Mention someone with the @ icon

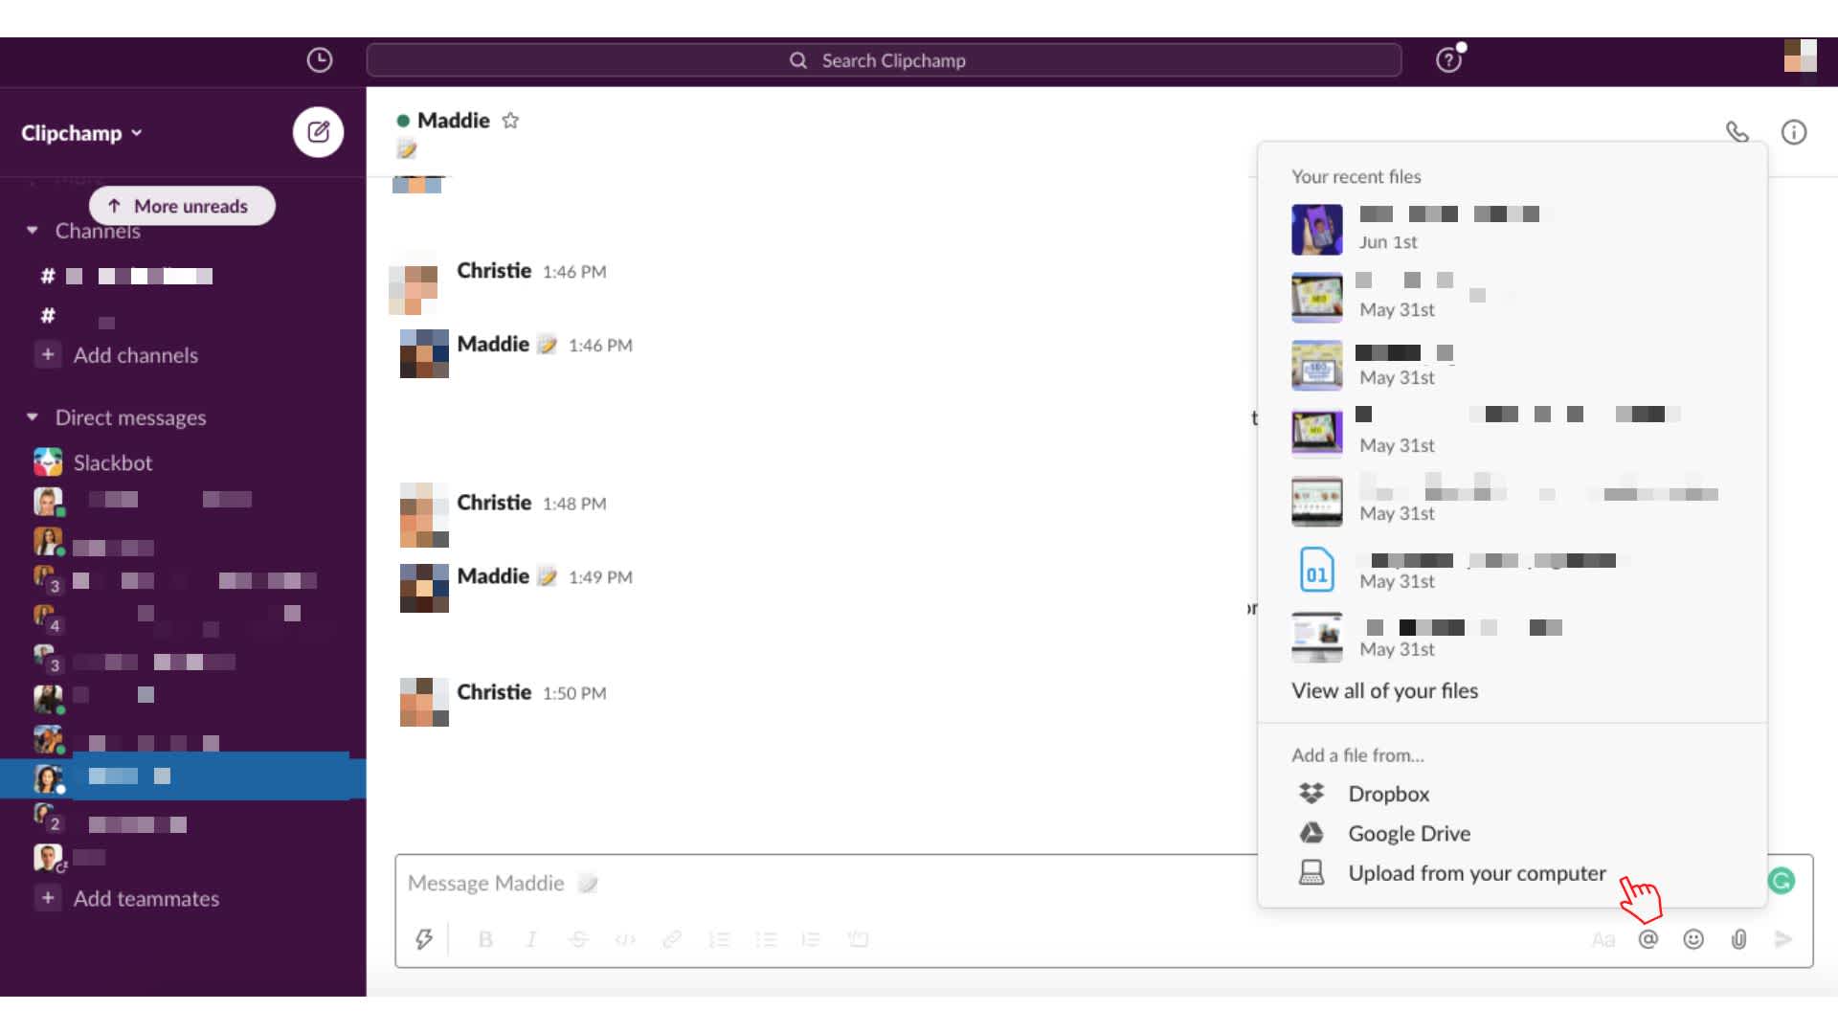click(1648, 939)
